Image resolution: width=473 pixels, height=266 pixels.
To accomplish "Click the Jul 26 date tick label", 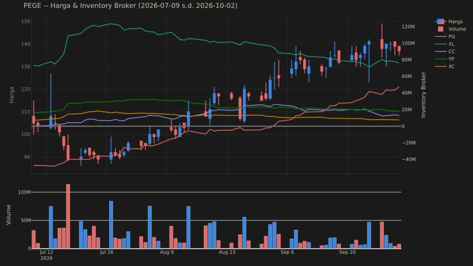I will click(107, 252).
